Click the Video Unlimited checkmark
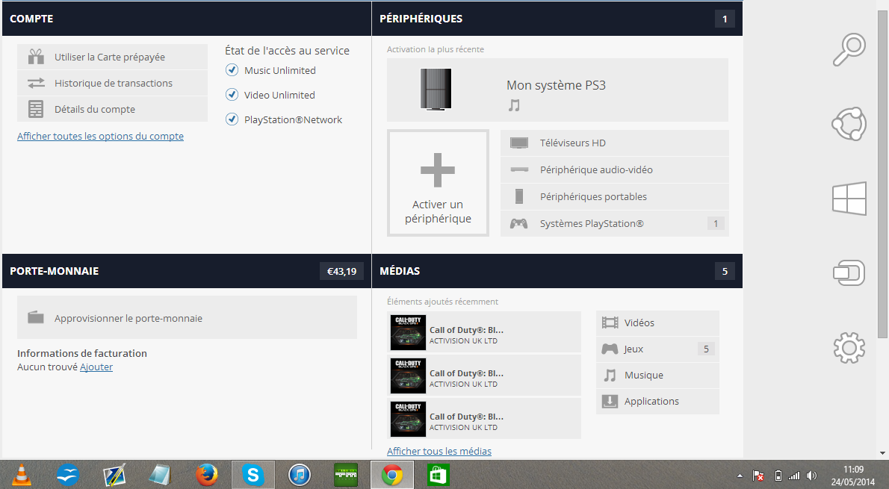 click(232, 95)
